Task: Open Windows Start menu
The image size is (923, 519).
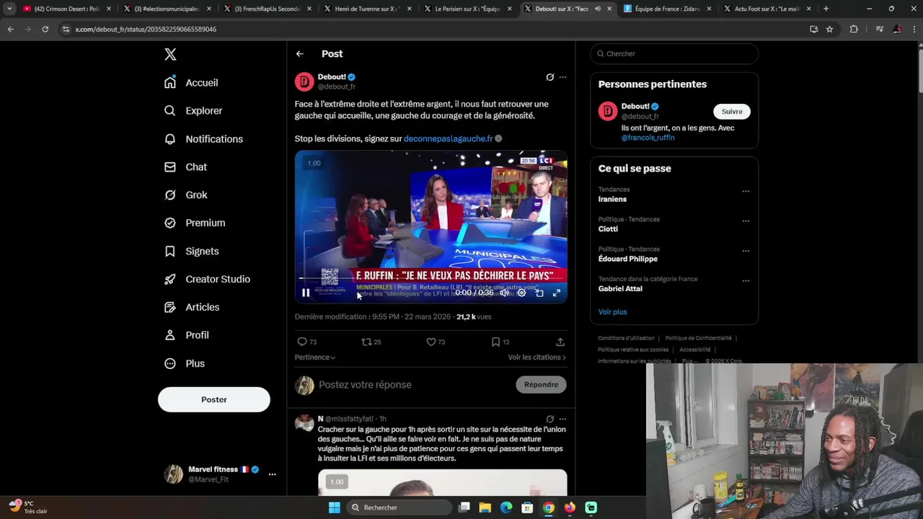Action: coord(335,507)
